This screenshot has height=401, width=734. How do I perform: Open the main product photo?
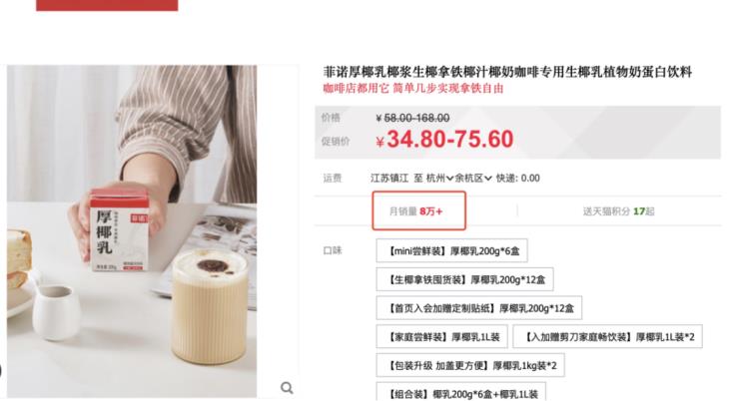pos(132,231)
